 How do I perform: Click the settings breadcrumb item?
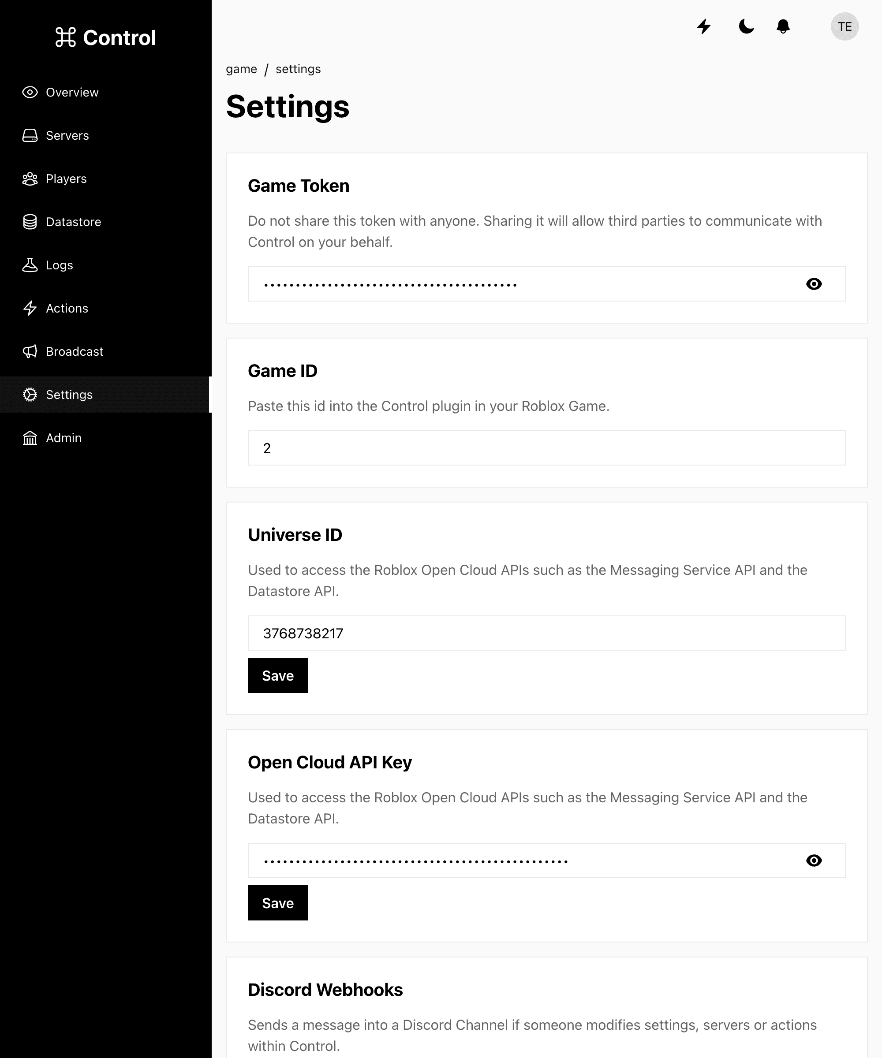tap(298, 68)
